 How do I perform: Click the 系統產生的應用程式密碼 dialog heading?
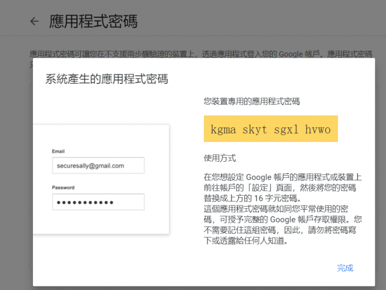pos(107,79)
